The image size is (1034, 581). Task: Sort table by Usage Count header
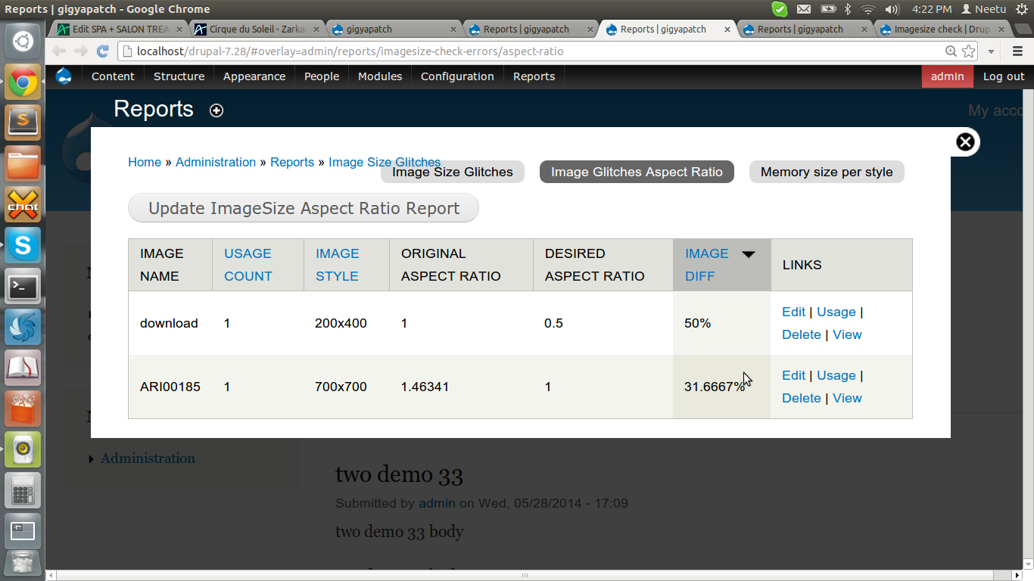(248, 265)
